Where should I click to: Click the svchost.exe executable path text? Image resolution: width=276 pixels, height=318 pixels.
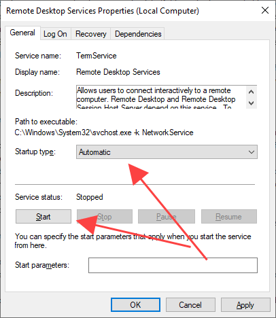104,132
